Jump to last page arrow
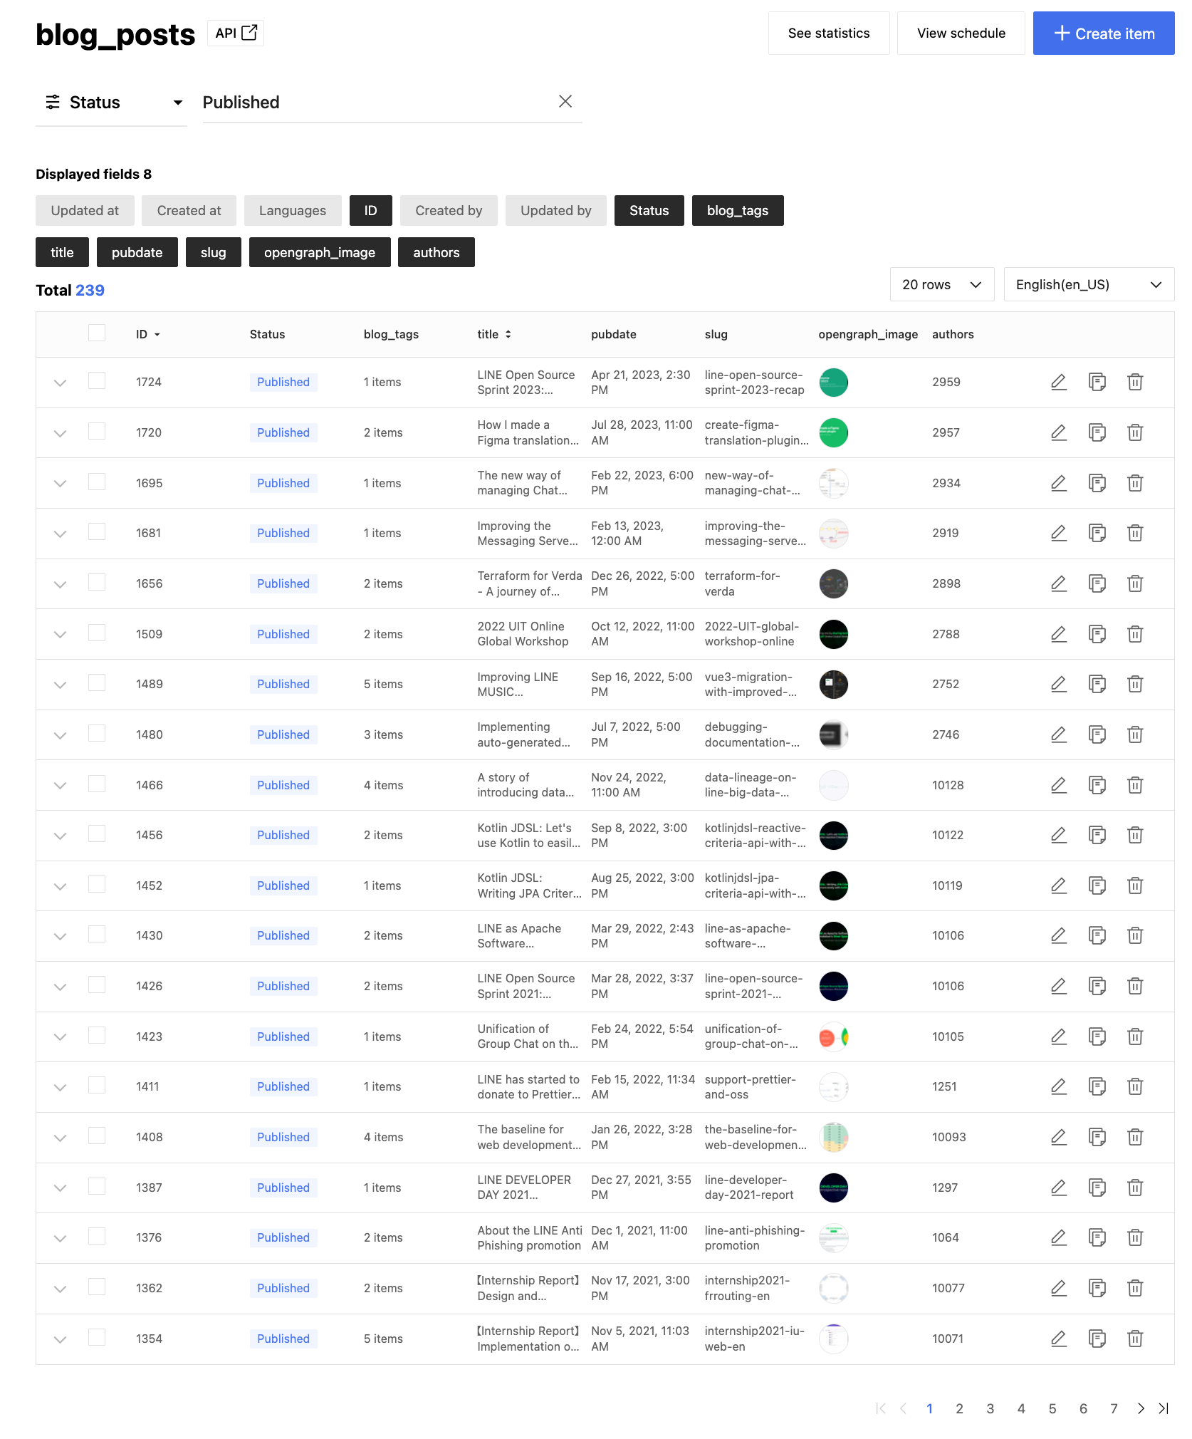This screenshot has height=1439, width=1192. pos(1164,1408)
